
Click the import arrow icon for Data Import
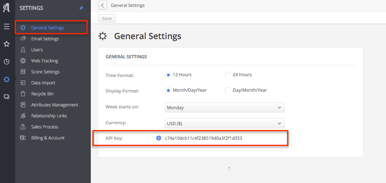coord(23,83)
